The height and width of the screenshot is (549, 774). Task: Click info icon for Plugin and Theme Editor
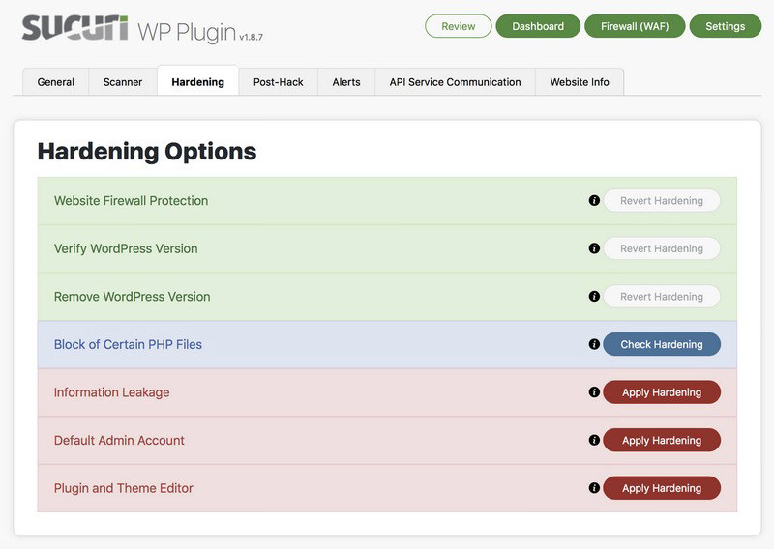click(x=594, y=487)
